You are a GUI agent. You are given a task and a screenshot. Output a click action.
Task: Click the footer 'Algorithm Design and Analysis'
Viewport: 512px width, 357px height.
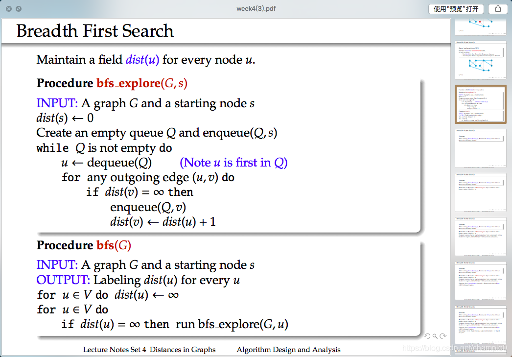click(x=289, y=350)
